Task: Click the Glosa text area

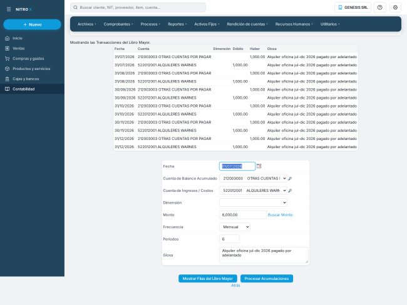Action: [264, 255]
